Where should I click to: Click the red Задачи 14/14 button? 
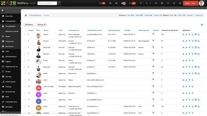click(191, 3)
